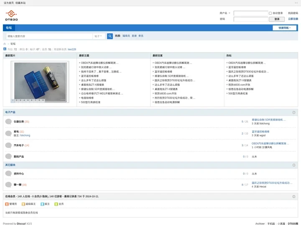Viewport: 301px width, 225px height.
Task: Click the 版主 moderator legend icon
Action: [x=42, y=204]
